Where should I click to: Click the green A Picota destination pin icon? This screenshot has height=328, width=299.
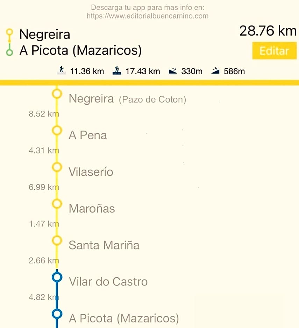coord(10,51)
